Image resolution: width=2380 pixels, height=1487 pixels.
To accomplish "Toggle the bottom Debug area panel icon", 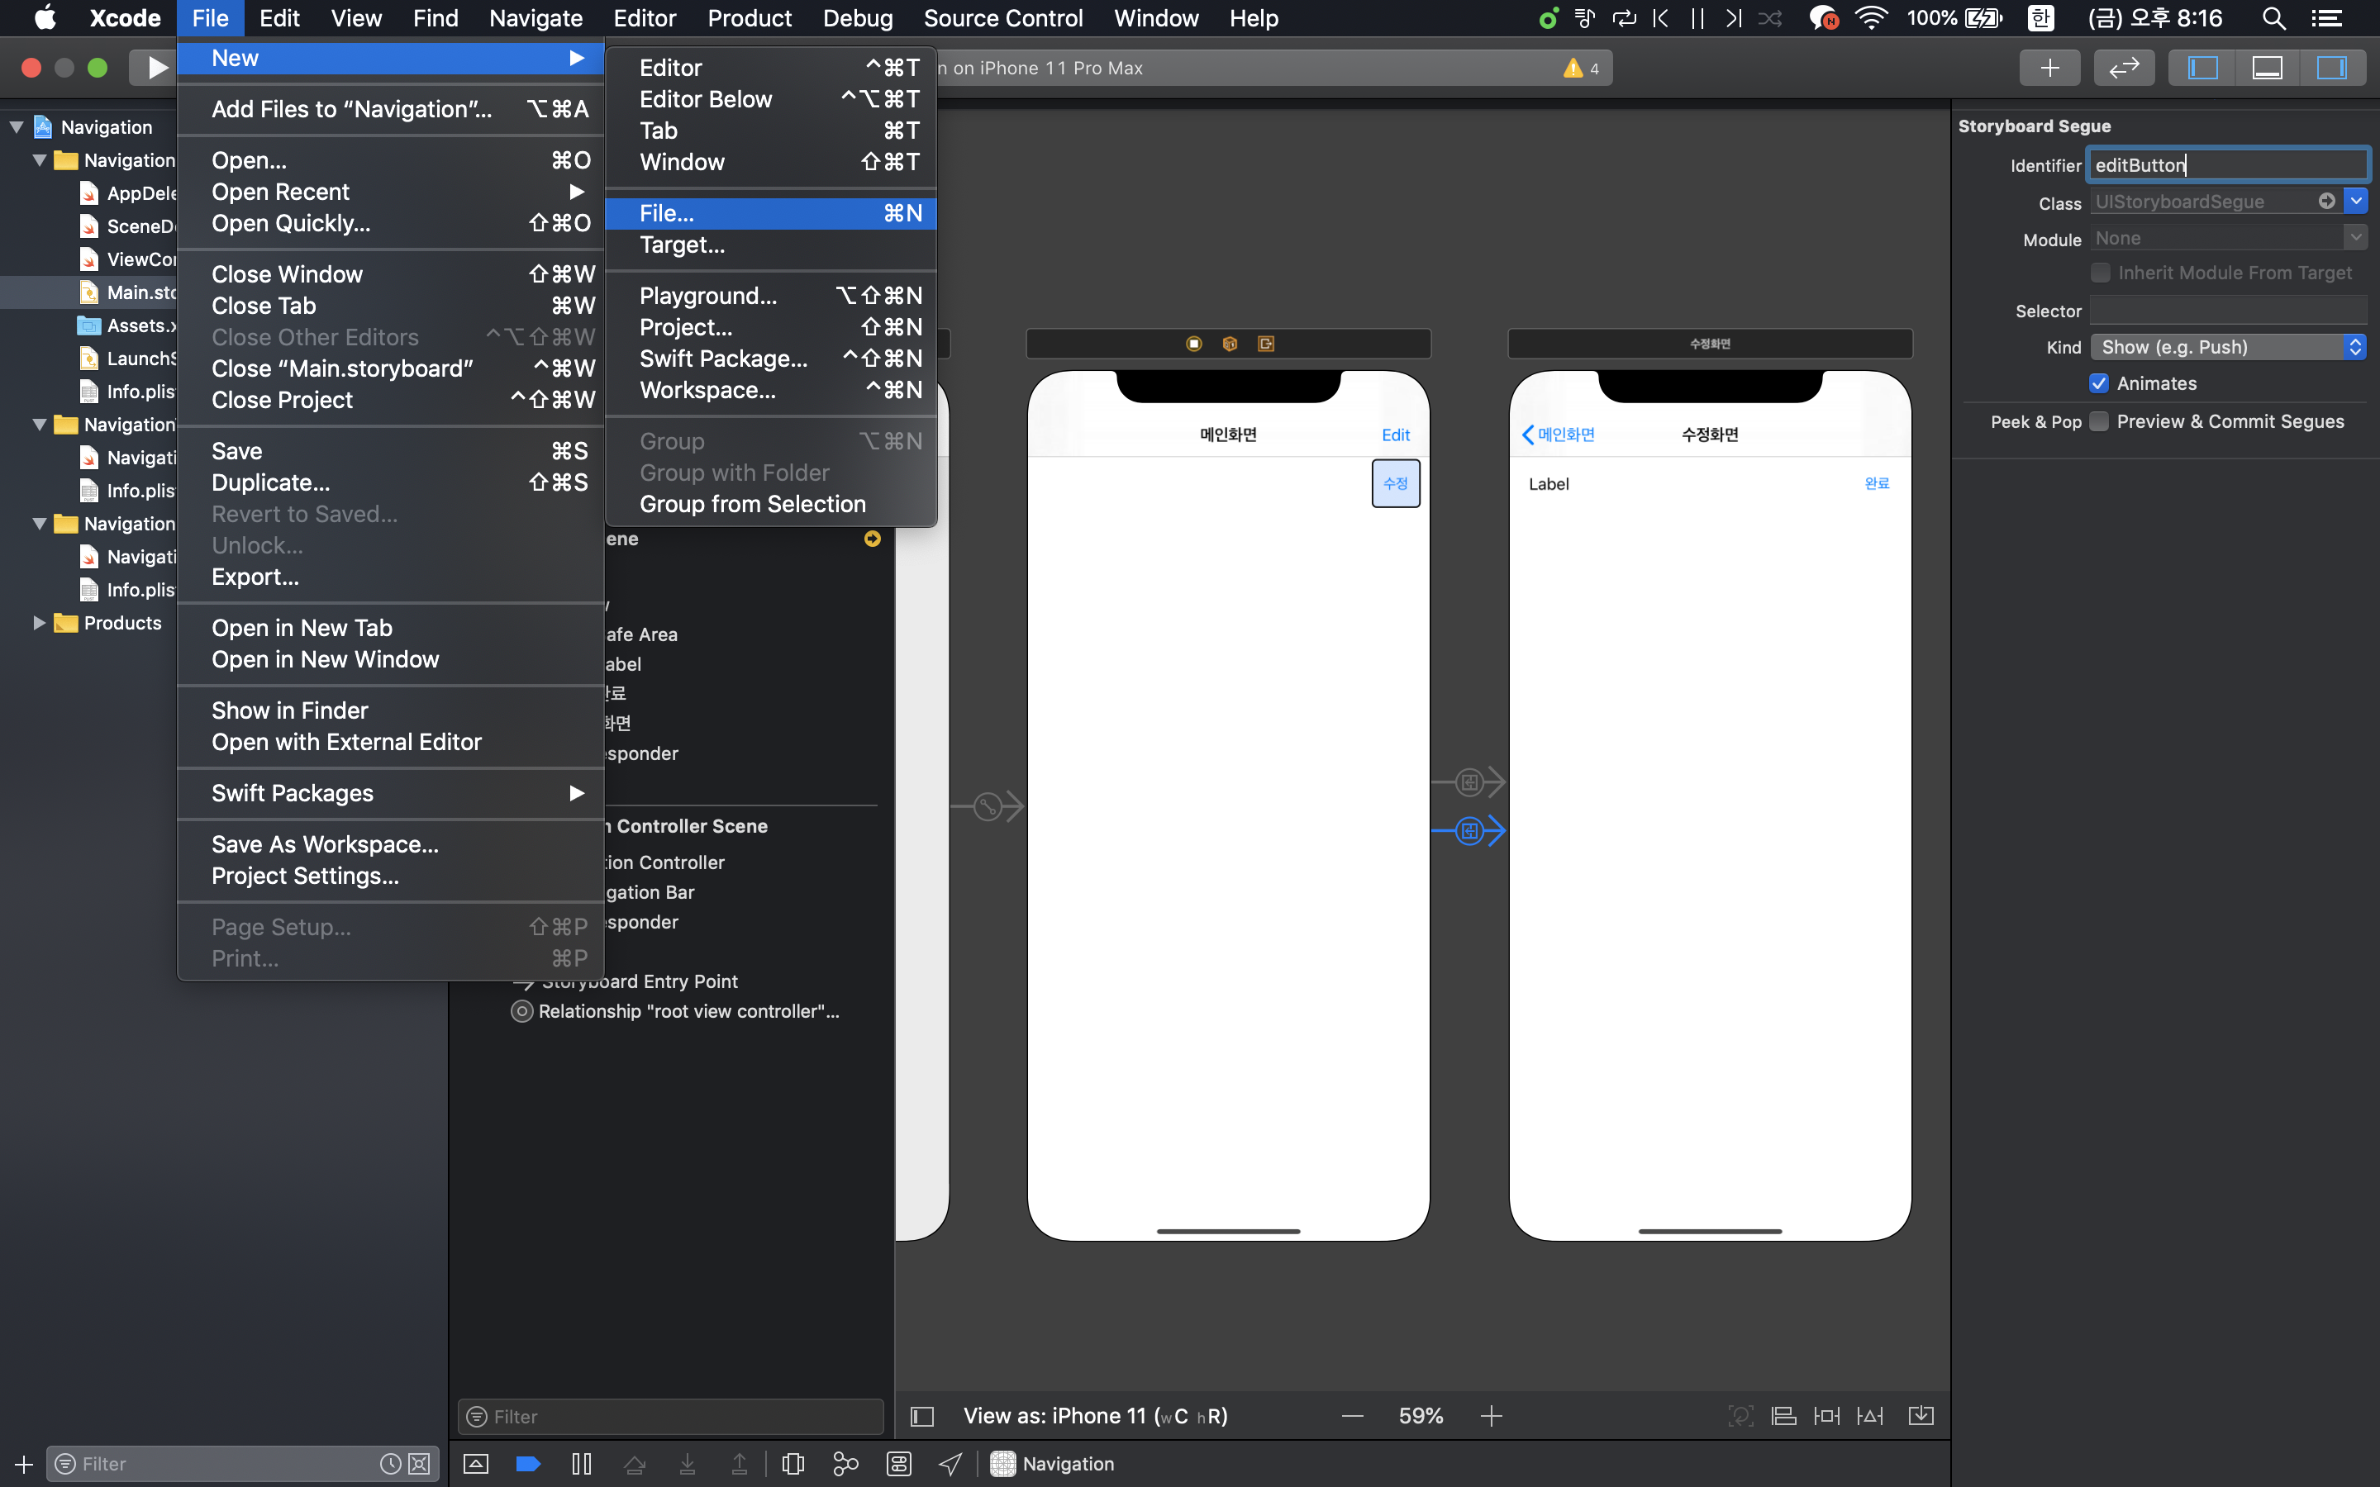I will (x=2267, y=67).
